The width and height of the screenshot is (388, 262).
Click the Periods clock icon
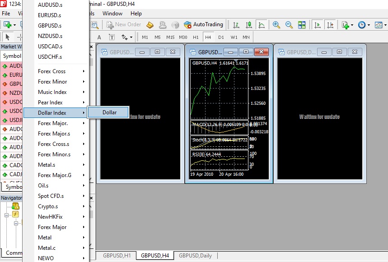pos(362,25)
